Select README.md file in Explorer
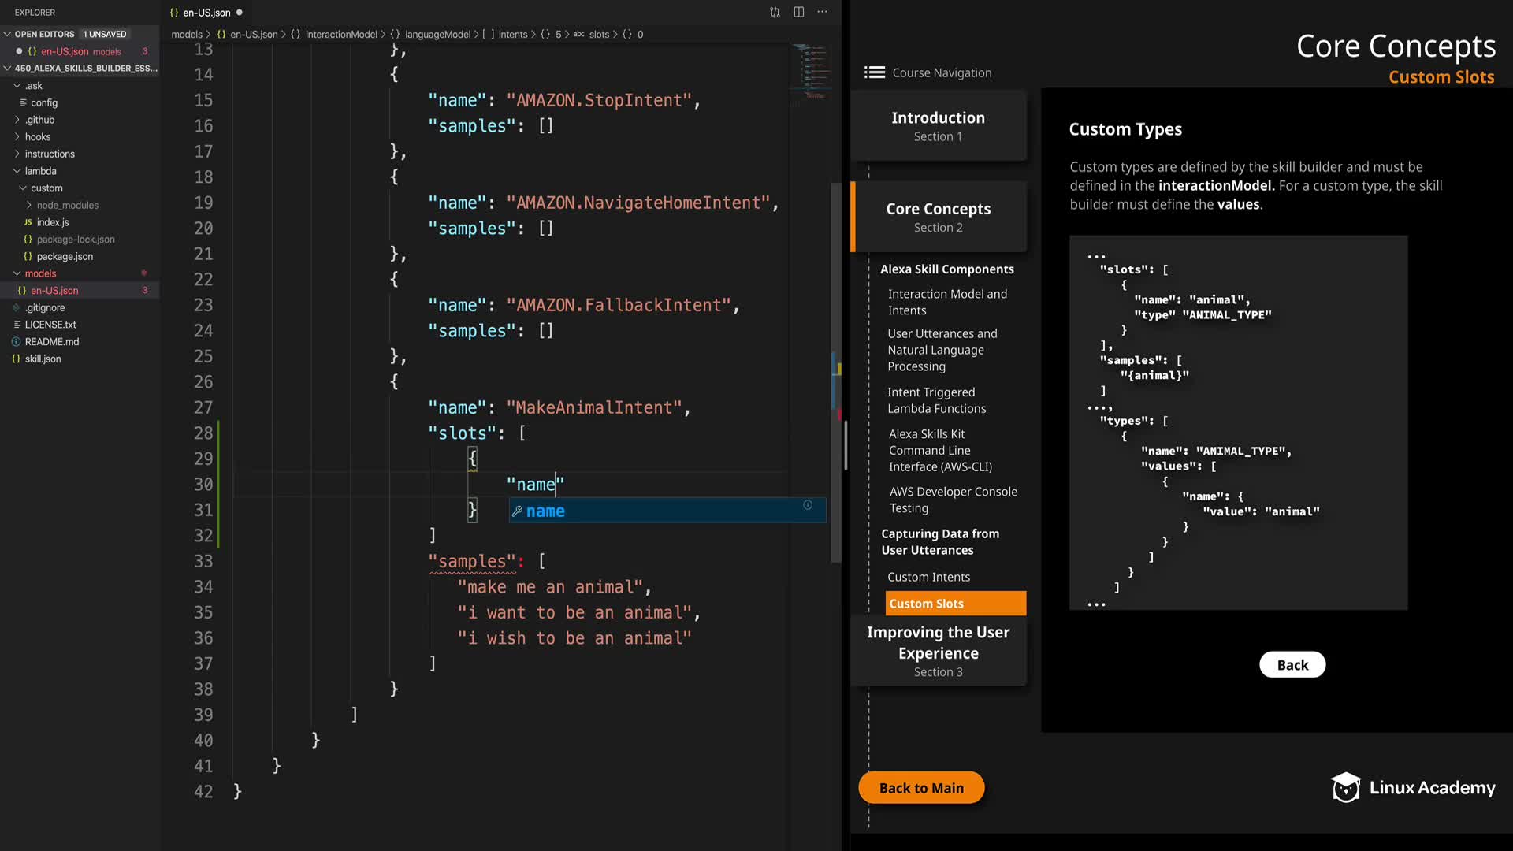 [x=52, y=341]
